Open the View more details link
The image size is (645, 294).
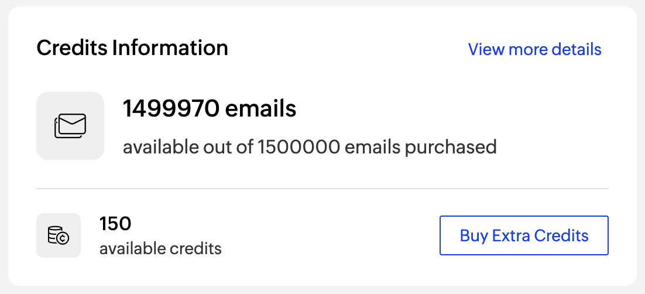pos(534,49)
